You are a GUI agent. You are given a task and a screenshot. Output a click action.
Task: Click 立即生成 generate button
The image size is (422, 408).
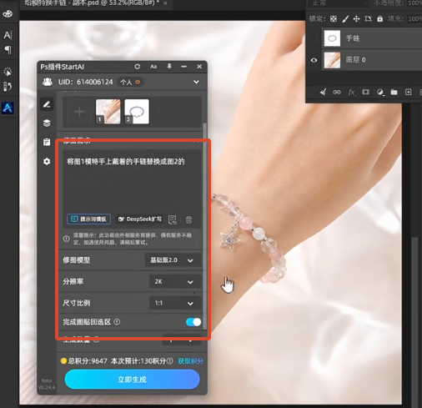coord(132,380)
